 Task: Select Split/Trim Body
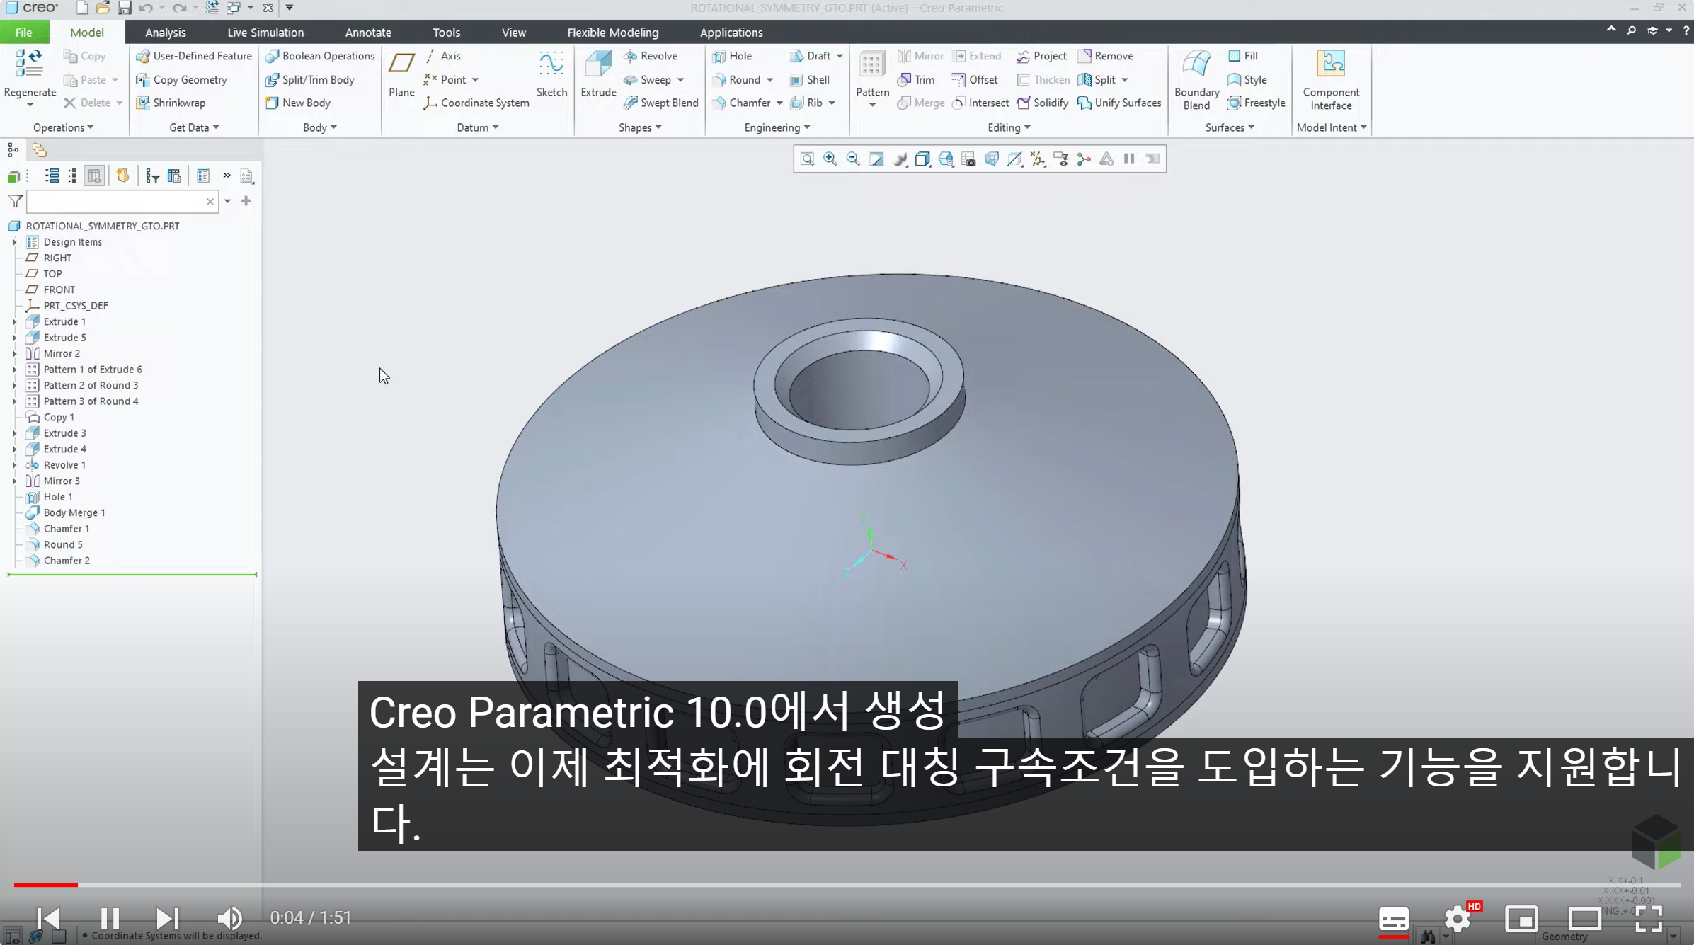coord(310,80)
